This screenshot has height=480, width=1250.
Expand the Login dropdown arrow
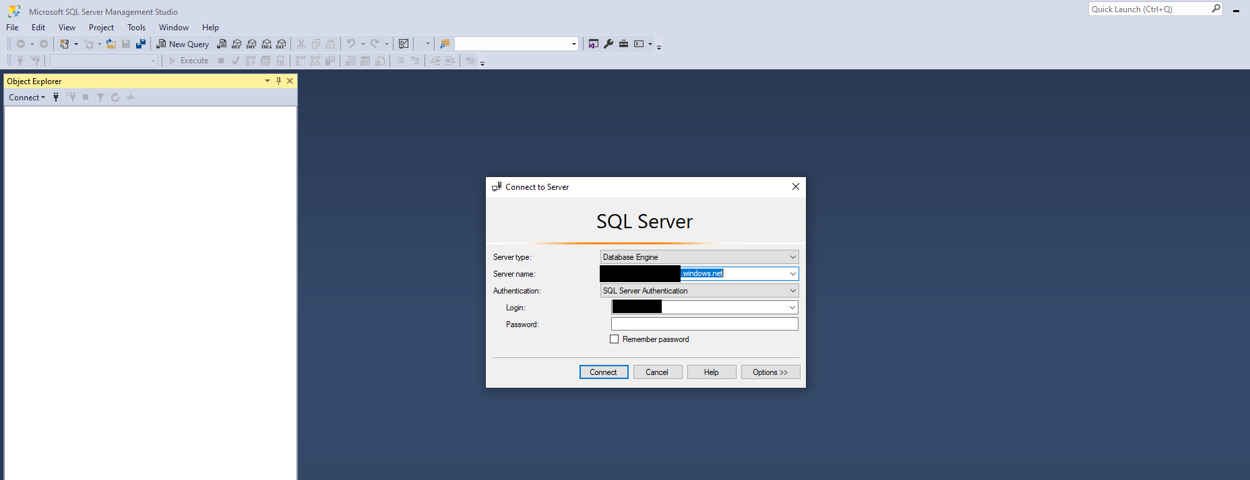click(x=792, y=307)
